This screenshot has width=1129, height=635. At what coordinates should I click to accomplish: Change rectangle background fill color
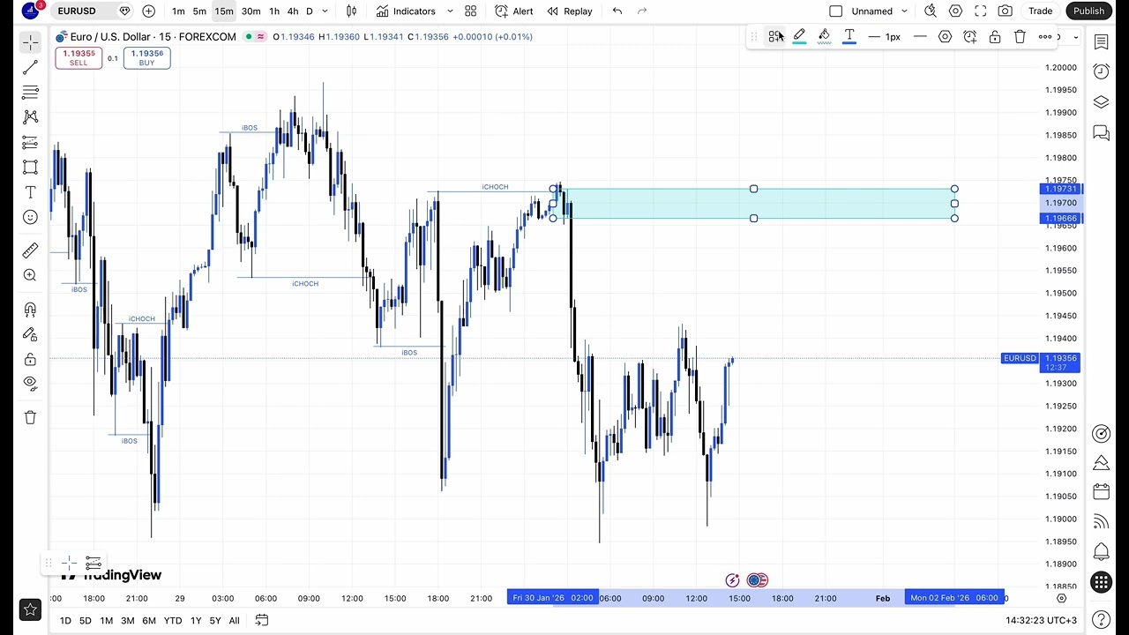(x=824, y=36)
